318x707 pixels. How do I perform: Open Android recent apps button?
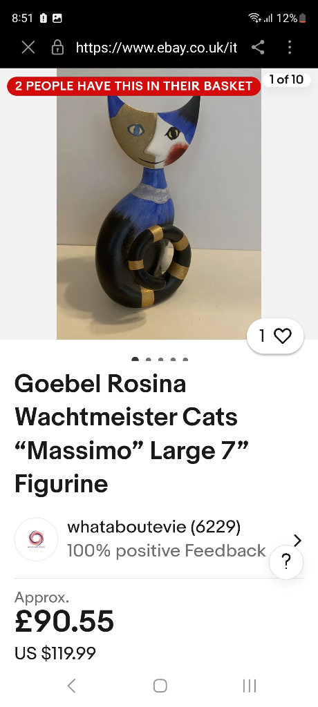point(250,686)
